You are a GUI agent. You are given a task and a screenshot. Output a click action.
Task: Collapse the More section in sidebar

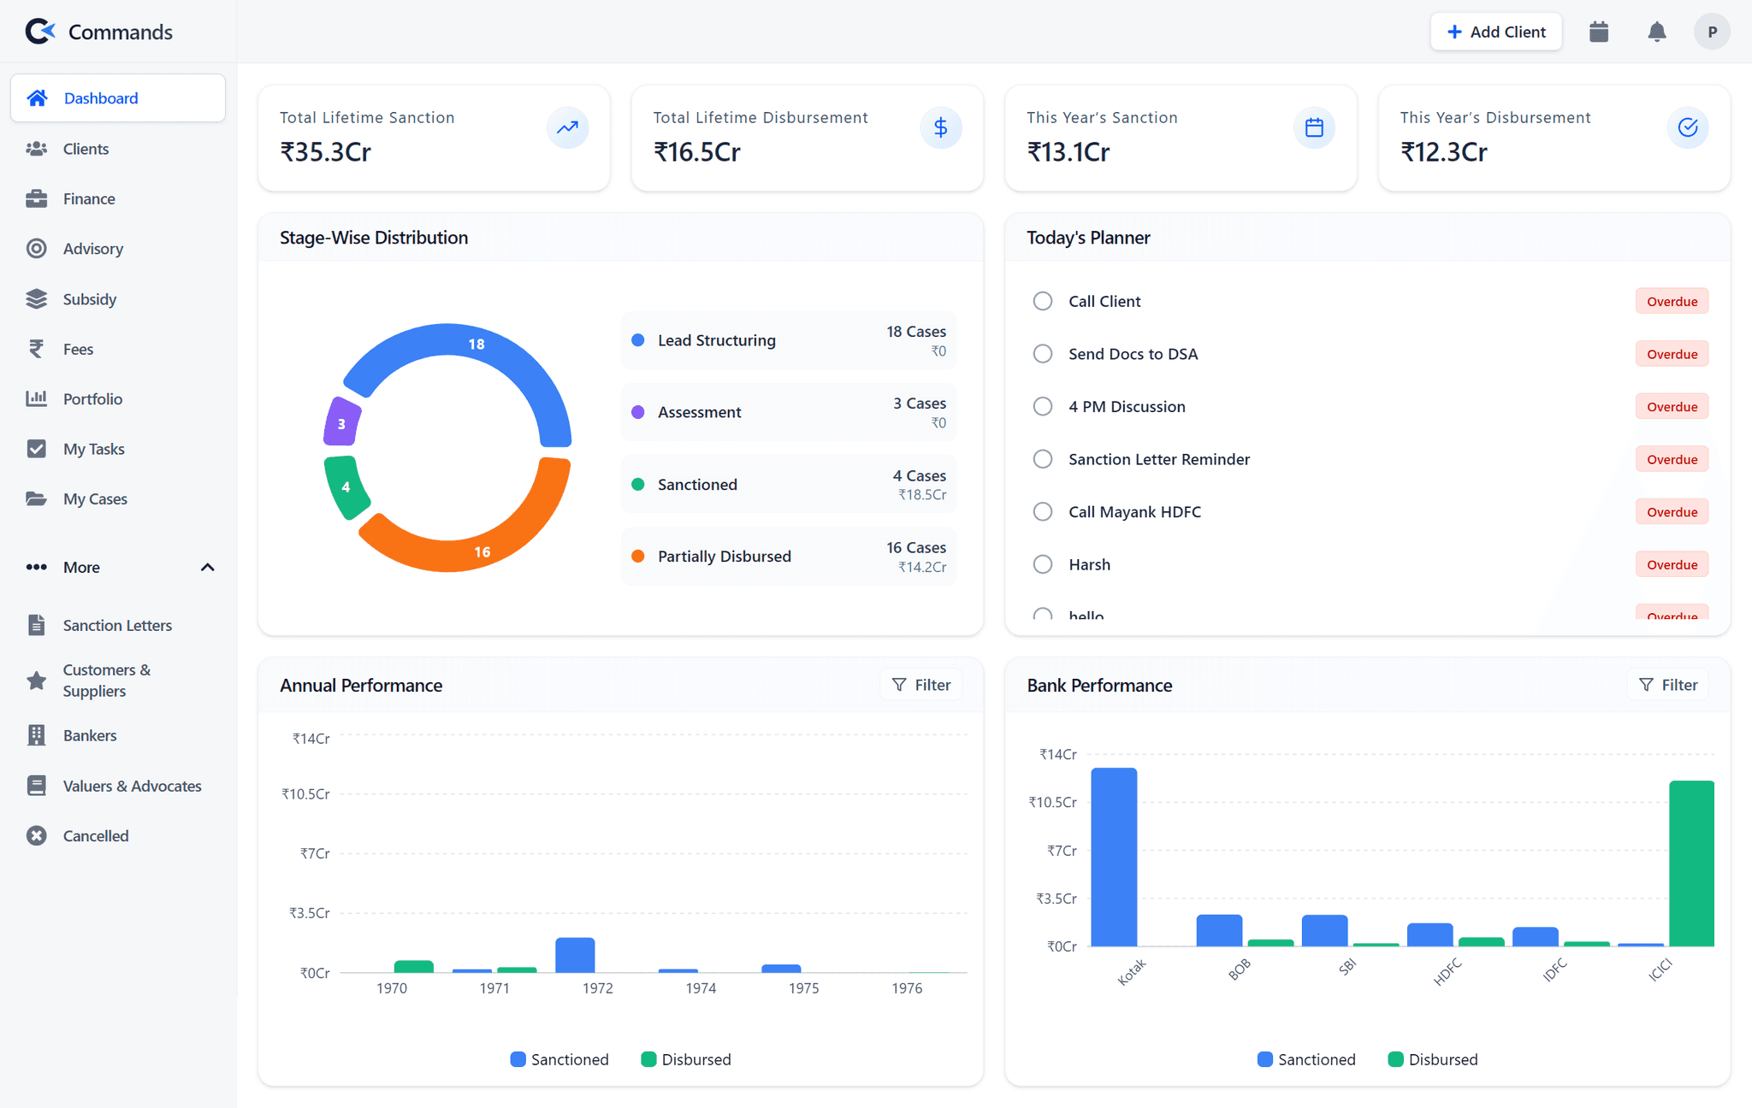[207, 567]
